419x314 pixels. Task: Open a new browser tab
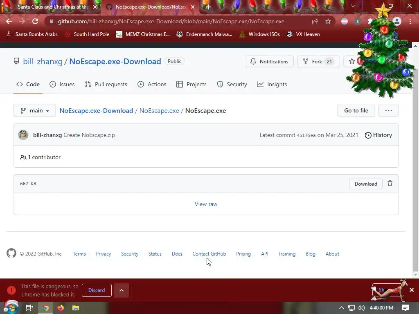(208, 7)
